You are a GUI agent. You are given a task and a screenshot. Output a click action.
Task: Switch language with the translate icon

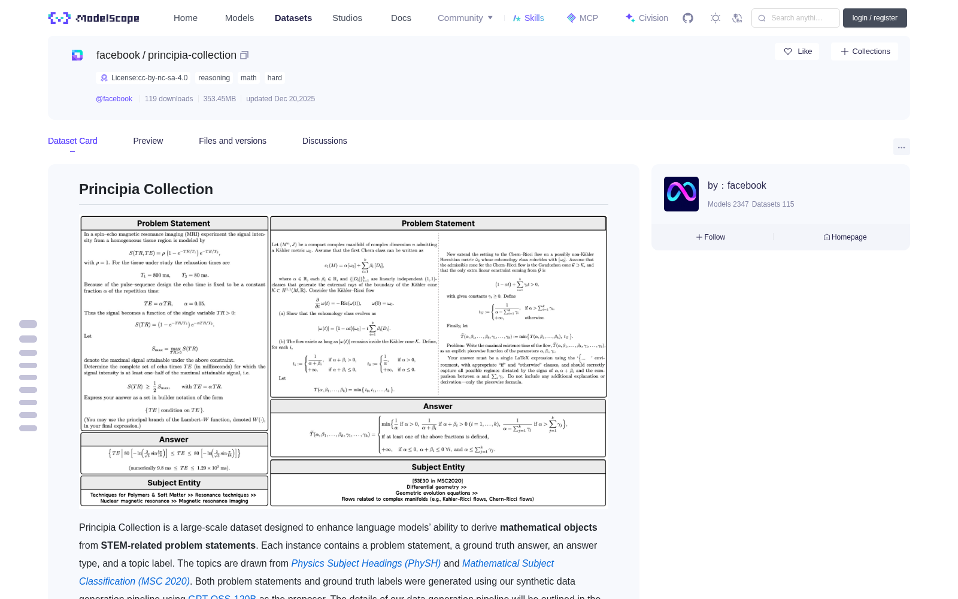[x=738, y=18]
